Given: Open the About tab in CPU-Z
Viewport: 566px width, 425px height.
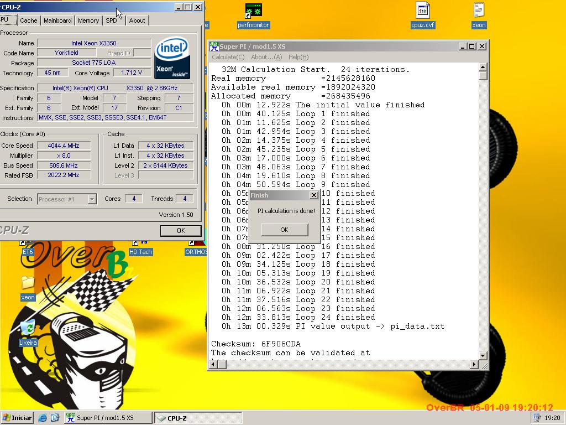Looking at the screenshot, I should 137,20.
